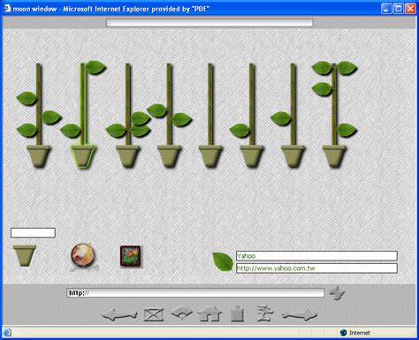Click the Internet zone in the status bar
This screenshot has width=419, height=340.
pos(354,333)
